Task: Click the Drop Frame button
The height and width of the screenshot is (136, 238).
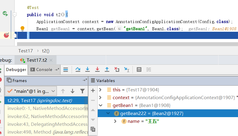Action: coord(117,69)
